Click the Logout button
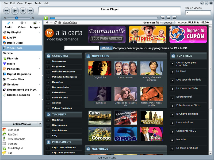Image resolution: width=214 pixels, height=160 pixels. point(168,23)
